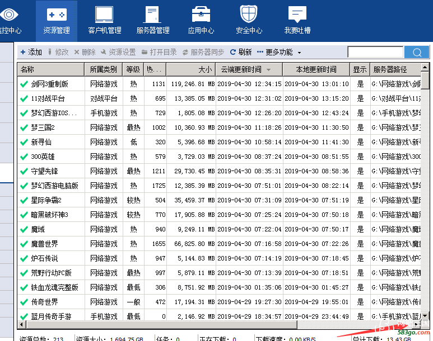Click the 添加 plus toolbar button
The width and height of the screenshot is (433, 341).
(31, 52)
